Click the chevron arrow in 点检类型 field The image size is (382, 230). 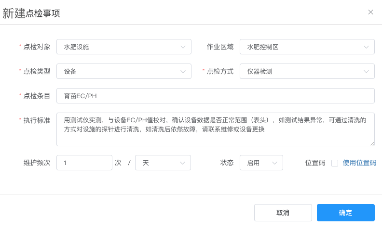pos(183,72)
